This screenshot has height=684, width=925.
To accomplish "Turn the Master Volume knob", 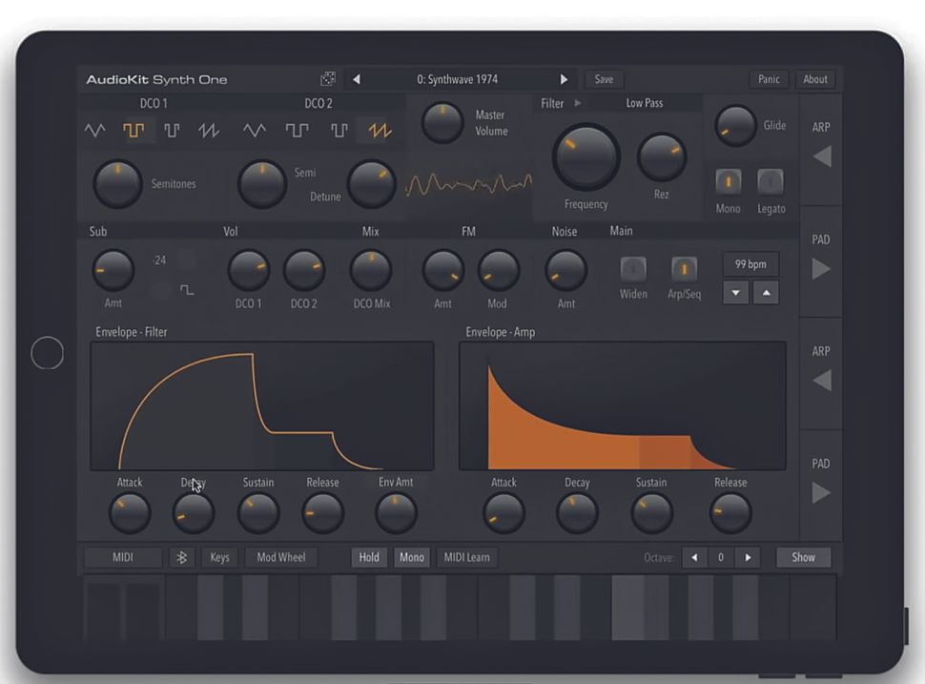I will coord(442,123).
